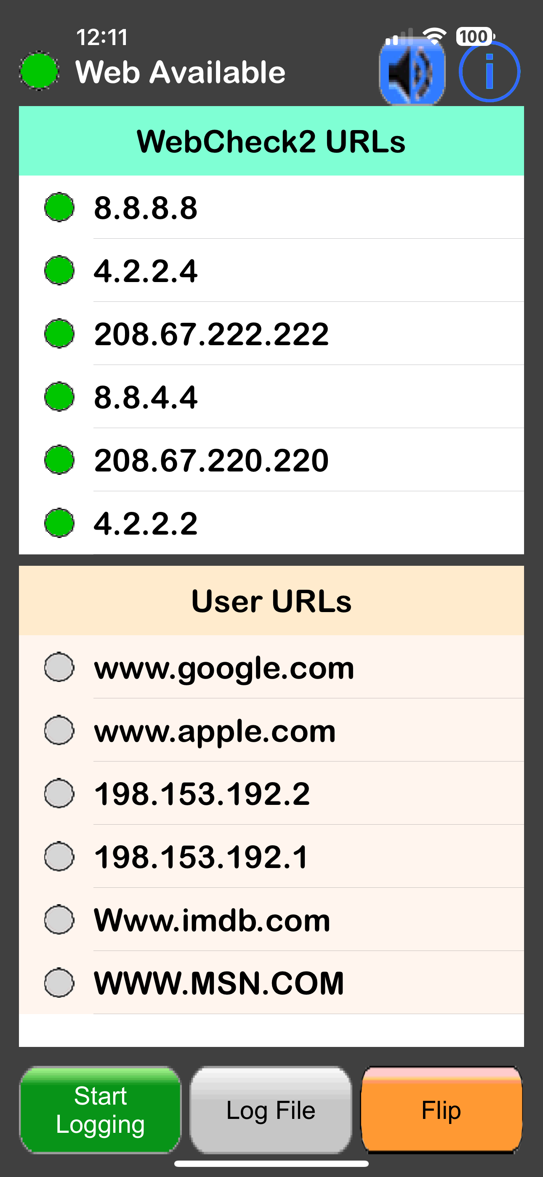The height and width of the screenshot is (1177, 543).
Task: Tap the gray dot beside www.google.com
Action: (59, 668)
